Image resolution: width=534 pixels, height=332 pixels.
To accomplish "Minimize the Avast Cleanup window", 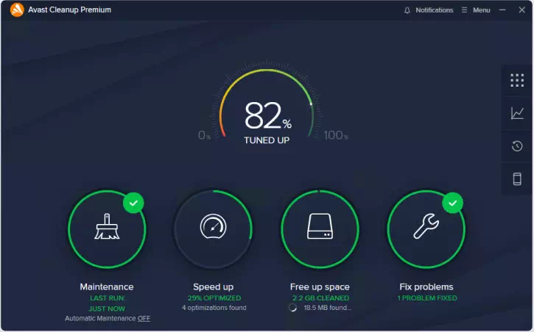I will [x=502, y=10].
